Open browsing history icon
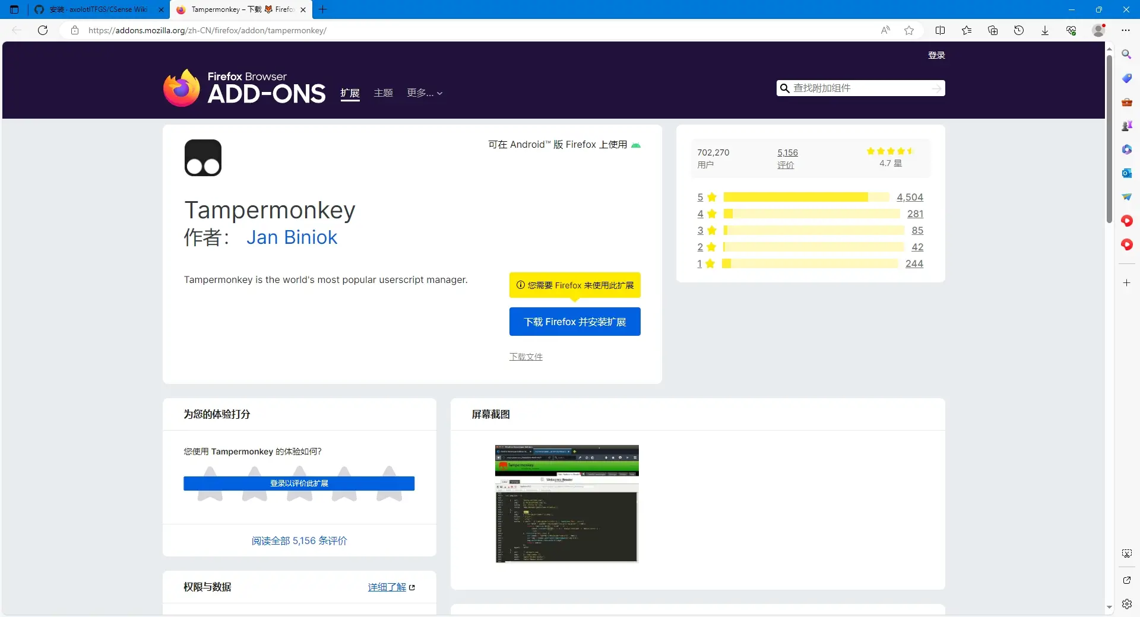The height and width of the screenshot is (617, 1140). click(x=1019, y=30)
